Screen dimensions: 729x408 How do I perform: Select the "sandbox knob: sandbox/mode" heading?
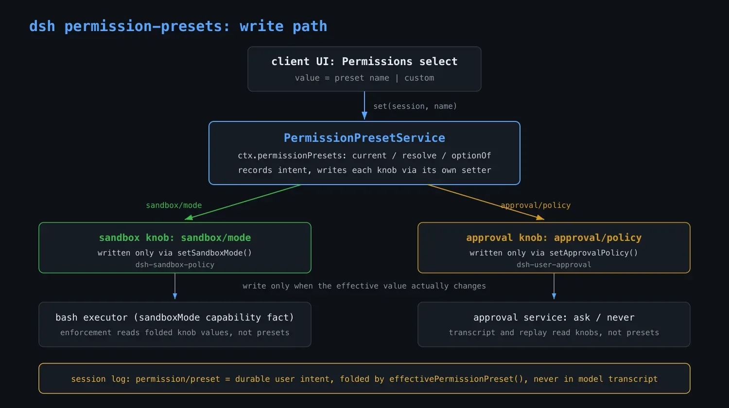click(x=175, y=238)
